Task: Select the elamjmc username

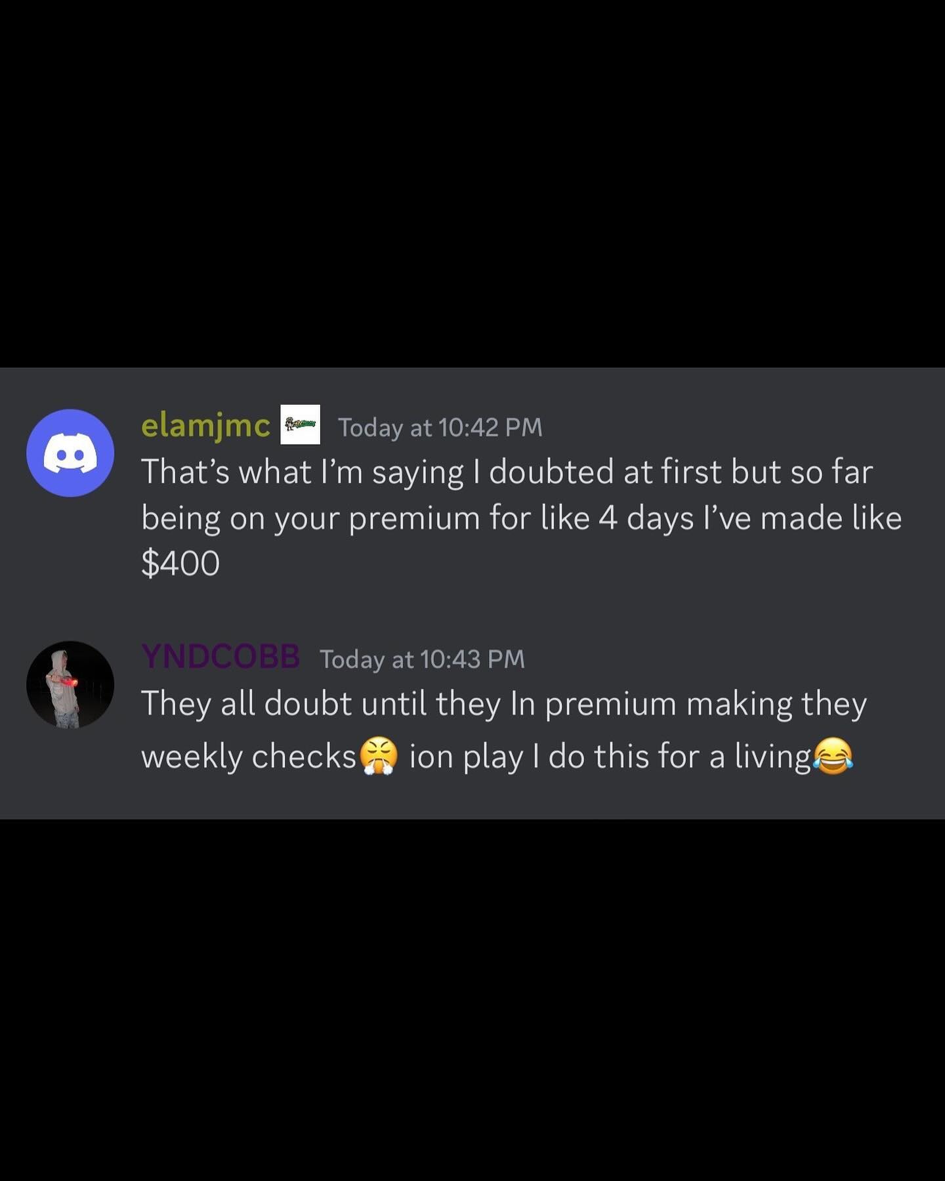Action: click(x=205, y=426)
